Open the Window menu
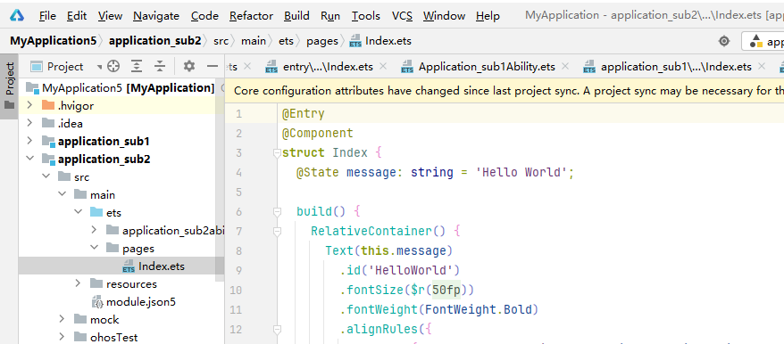This screenshot has width=784, height=344. (444, 16)
